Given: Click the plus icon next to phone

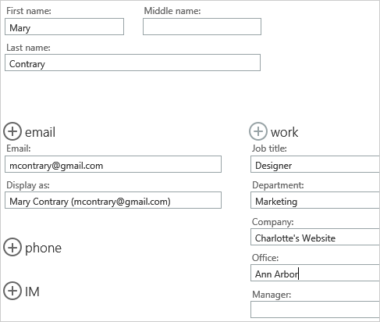Looking at the screenshot, I should pyautogui.click(x=12, y=247).
